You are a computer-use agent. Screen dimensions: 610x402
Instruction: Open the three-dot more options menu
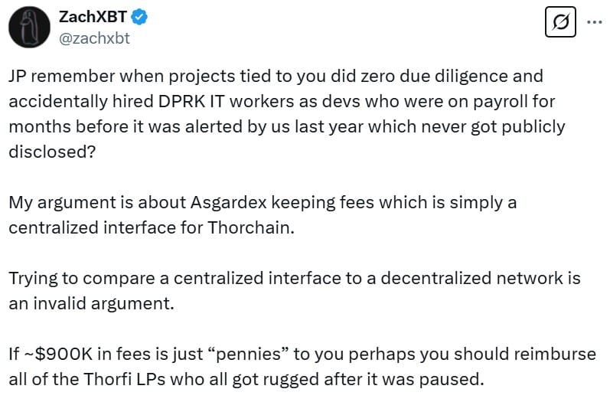[x=594, y=23]
